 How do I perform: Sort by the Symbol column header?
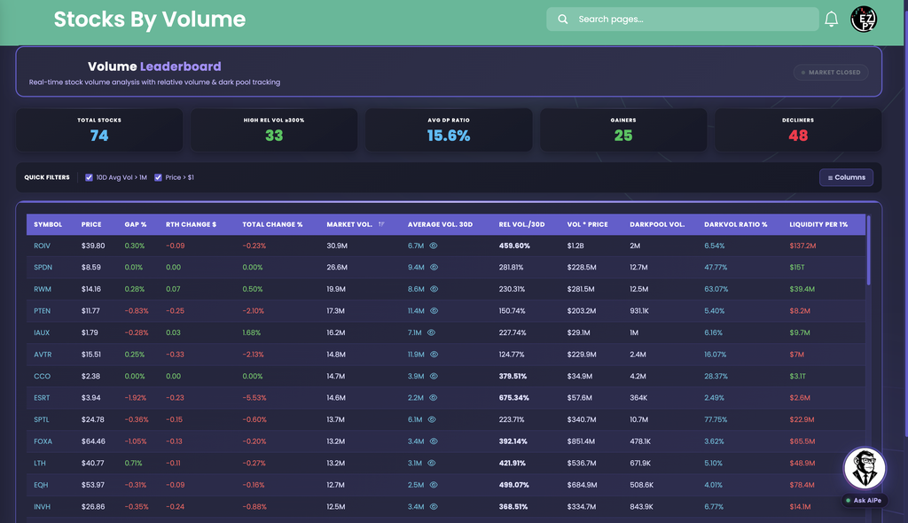point(48,224)
